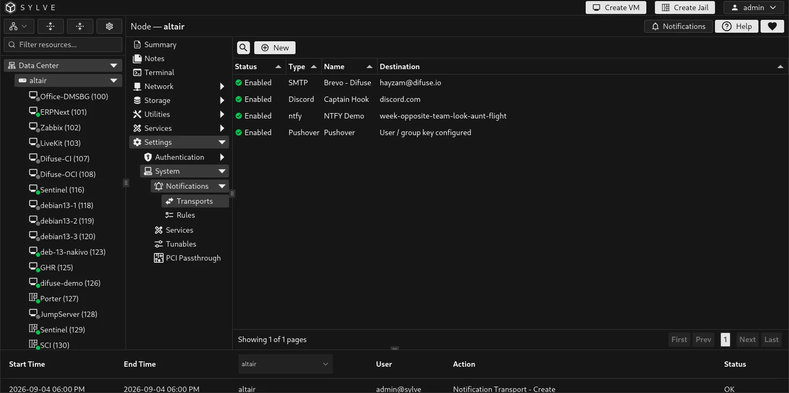Click the SCI (130) jail icon
Viewport: 789px width, 393px height.
34,345
